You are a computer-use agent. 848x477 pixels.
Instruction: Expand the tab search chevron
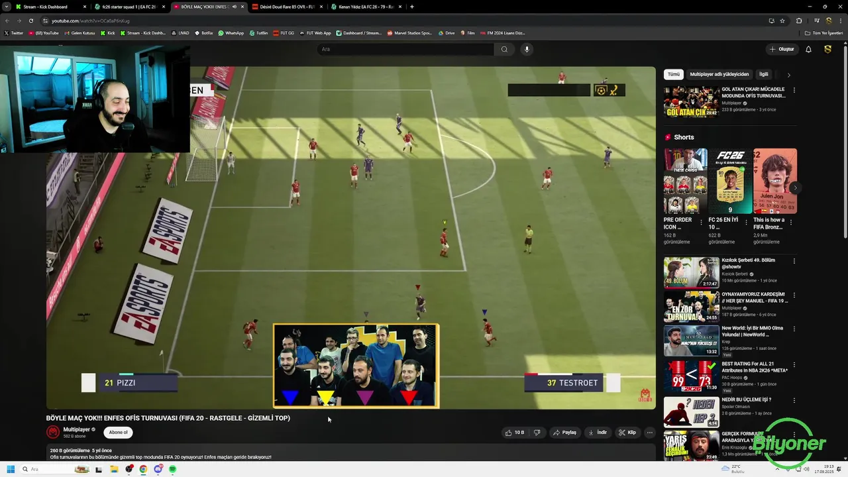coord(6,7)
